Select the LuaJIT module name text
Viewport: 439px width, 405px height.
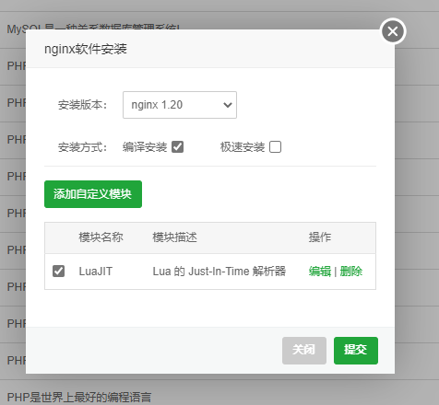pyautogui.click(x=96, y=272)
